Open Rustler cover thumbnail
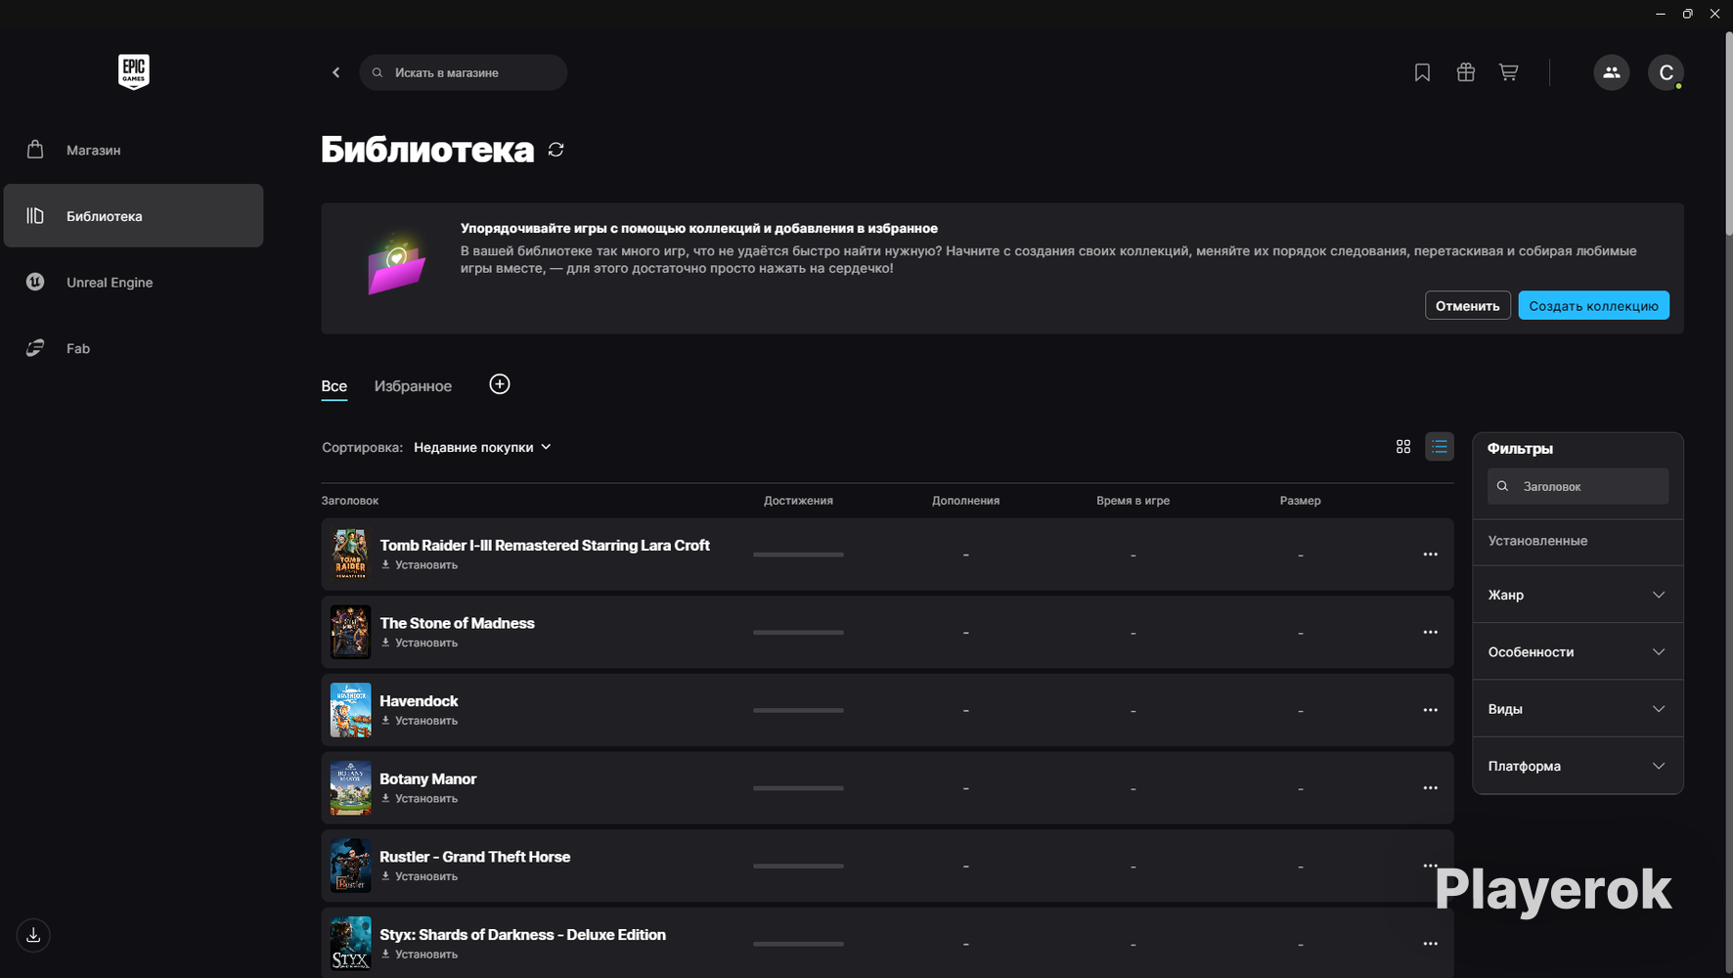 click(350, 866)
